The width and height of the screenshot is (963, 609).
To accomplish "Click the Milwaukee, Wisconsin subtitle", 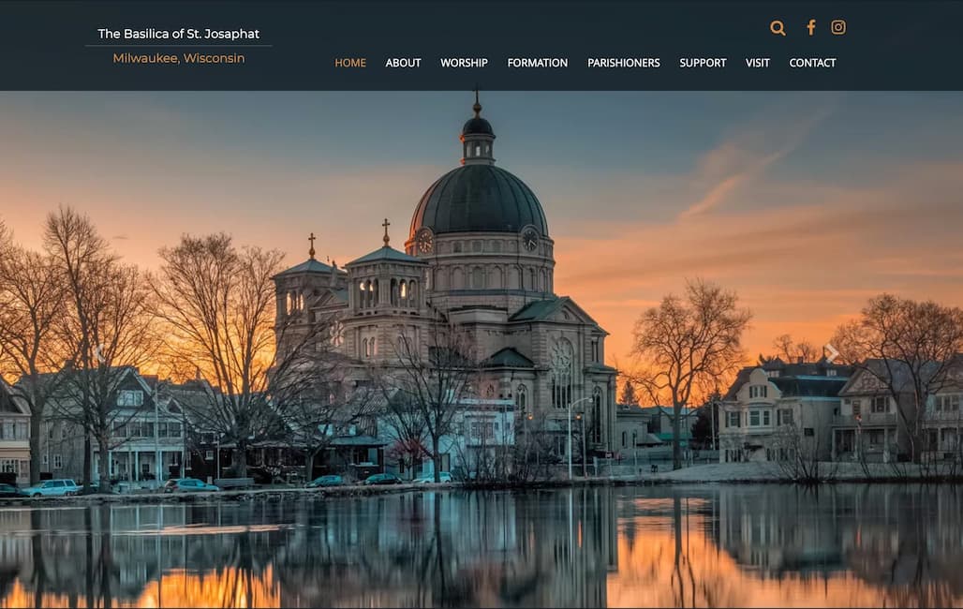I will pos(178,57).
